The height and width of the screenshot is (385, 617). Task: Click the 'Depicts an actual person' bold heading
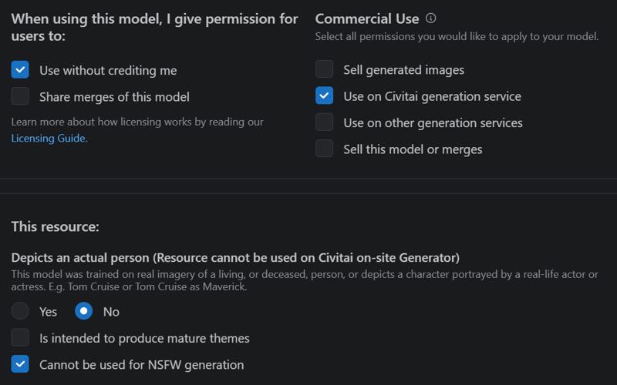[x=80, y=258]
